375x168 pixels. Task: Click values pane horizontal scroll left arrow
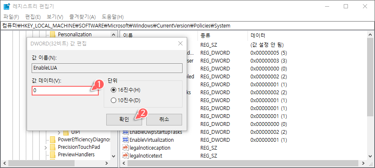pyautogui.click(x=124, y=163)
